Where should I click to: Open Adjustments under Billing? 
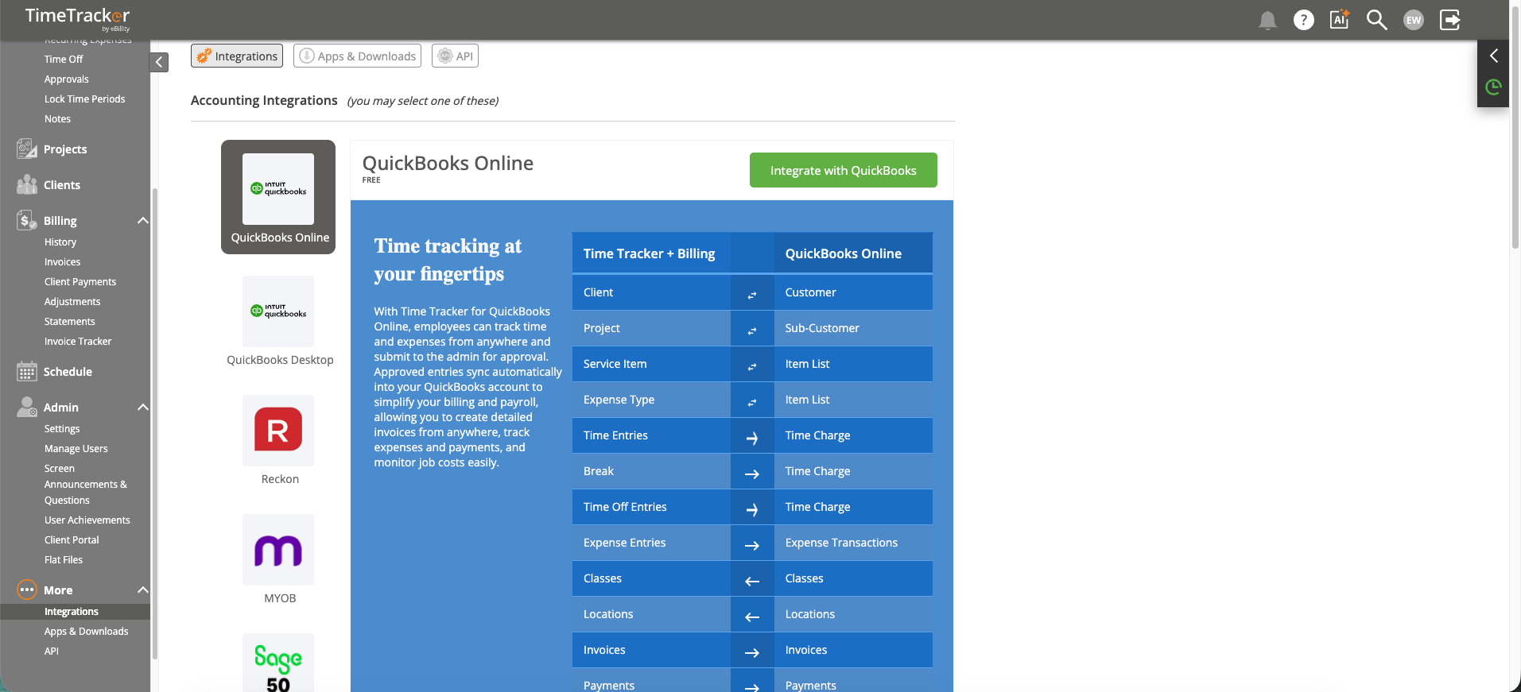pos(72,302)
